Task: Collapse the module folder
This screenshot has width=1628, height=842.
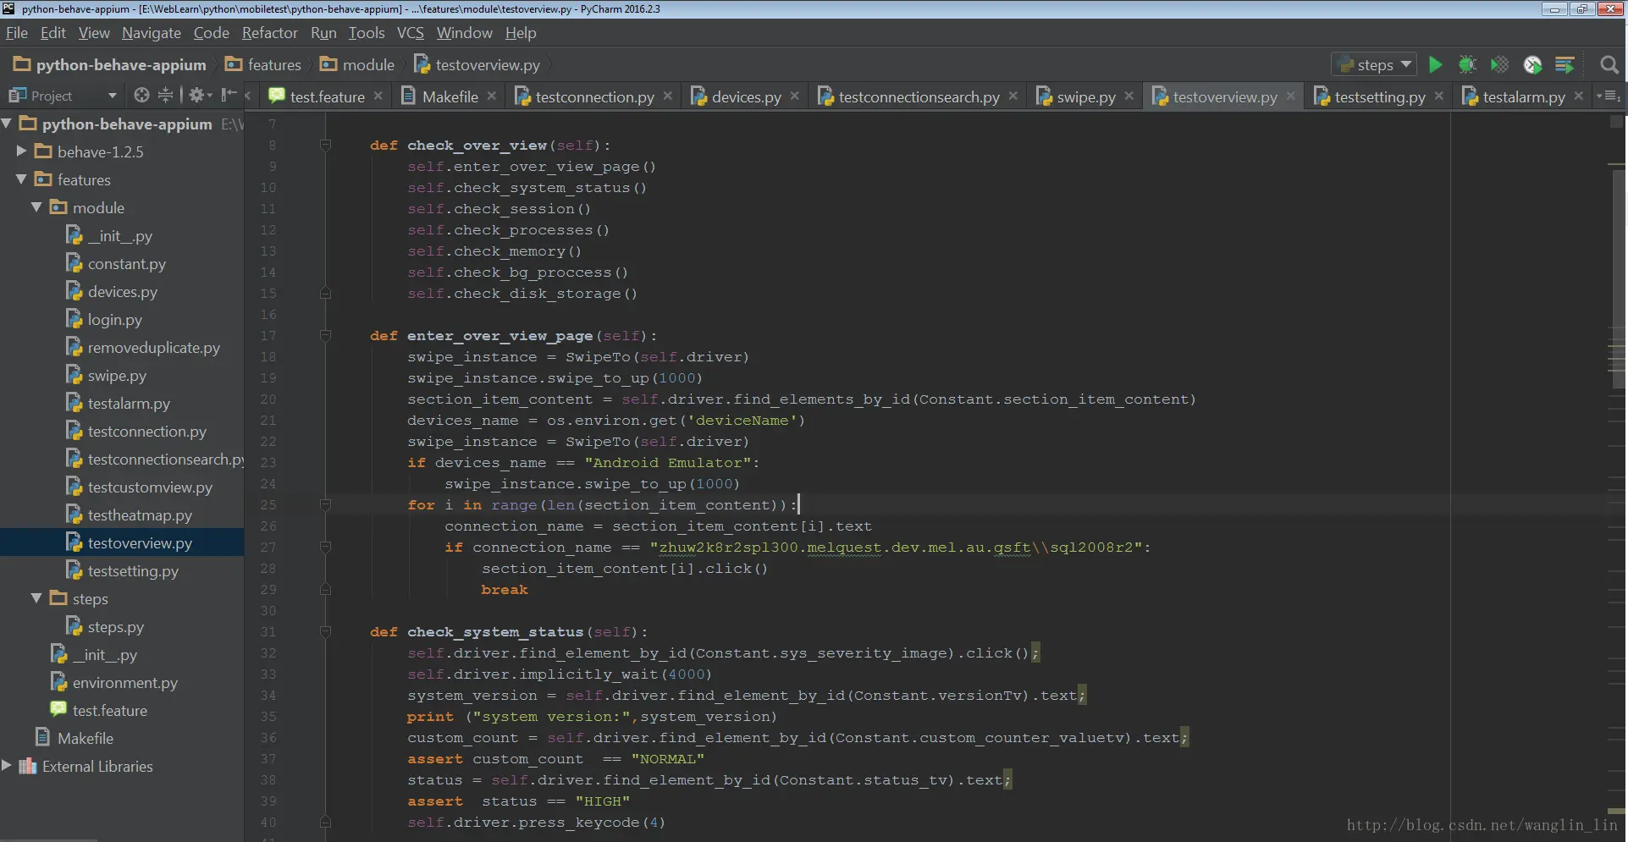Action: tap(36, 207)
